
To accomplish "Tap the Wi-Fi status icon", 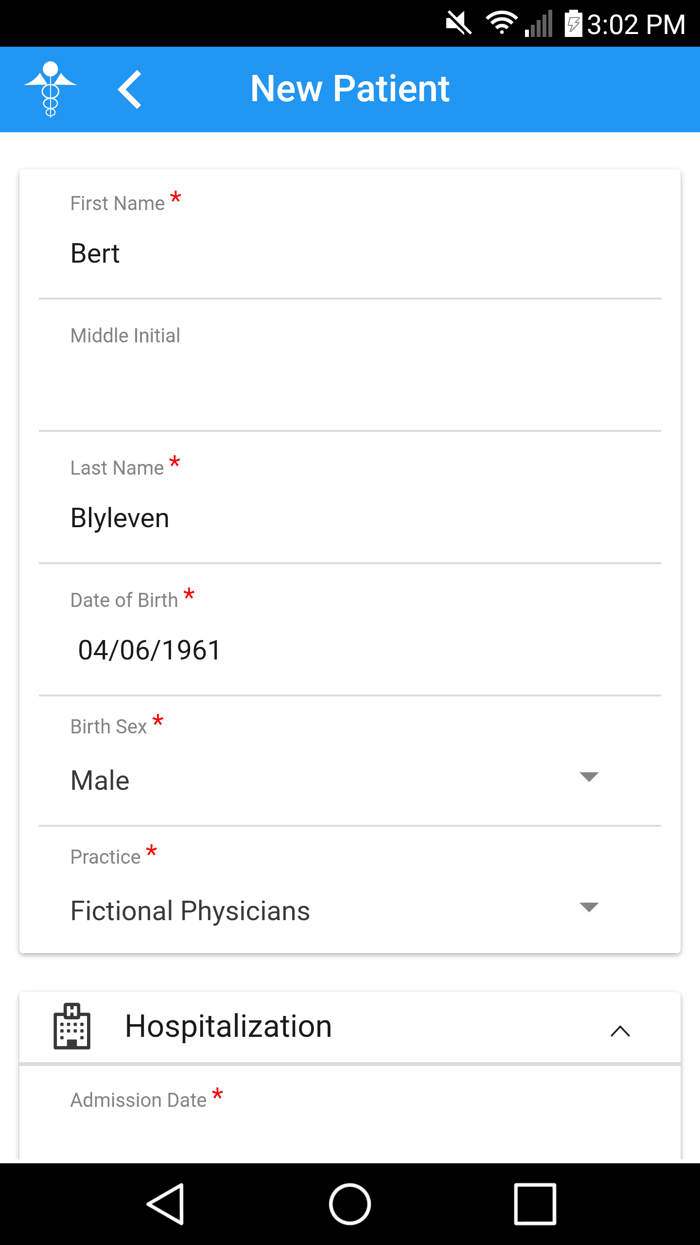I will [501, 23].
